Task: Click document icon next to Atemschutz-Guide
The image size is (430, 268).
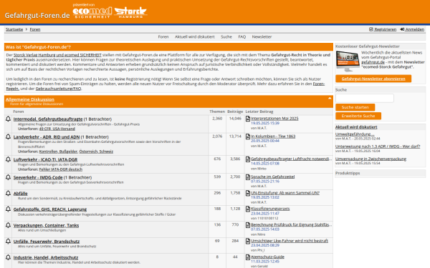Action: coord(248,257)
